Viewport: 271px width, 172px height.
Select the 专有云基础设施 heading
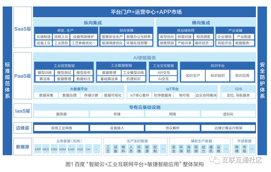[x=145, y=107]
